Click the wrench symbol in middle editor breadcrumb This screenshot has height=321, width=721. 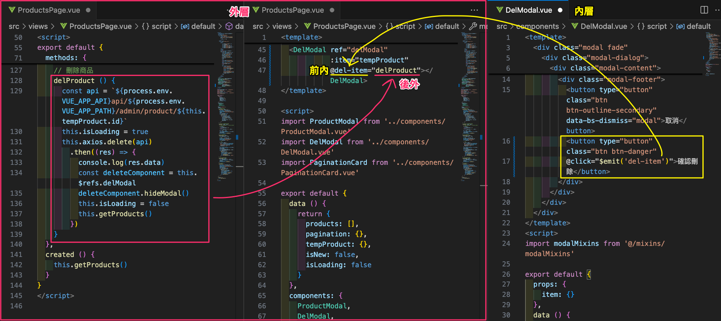pos(473,26)
